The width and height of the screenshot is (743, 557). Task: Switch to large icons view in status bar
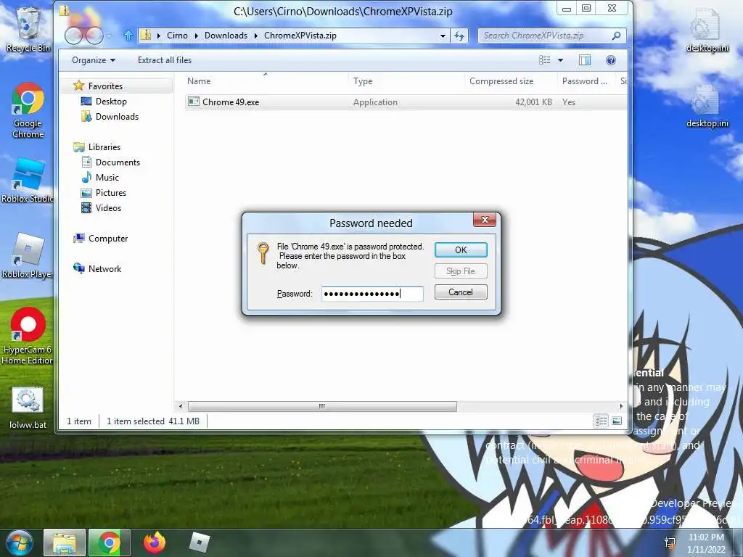click(617, 421)
